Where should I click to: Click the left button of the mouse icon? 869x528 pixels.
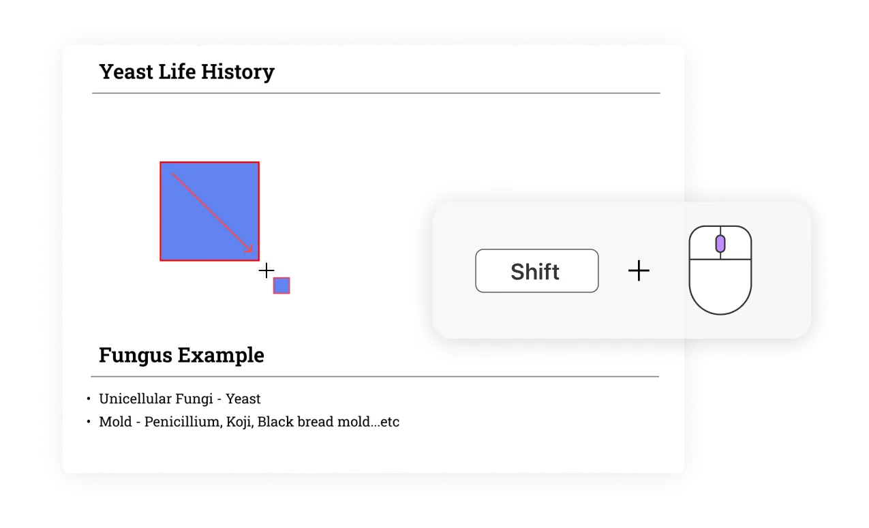pyautogui.click(x=704, y=243)
